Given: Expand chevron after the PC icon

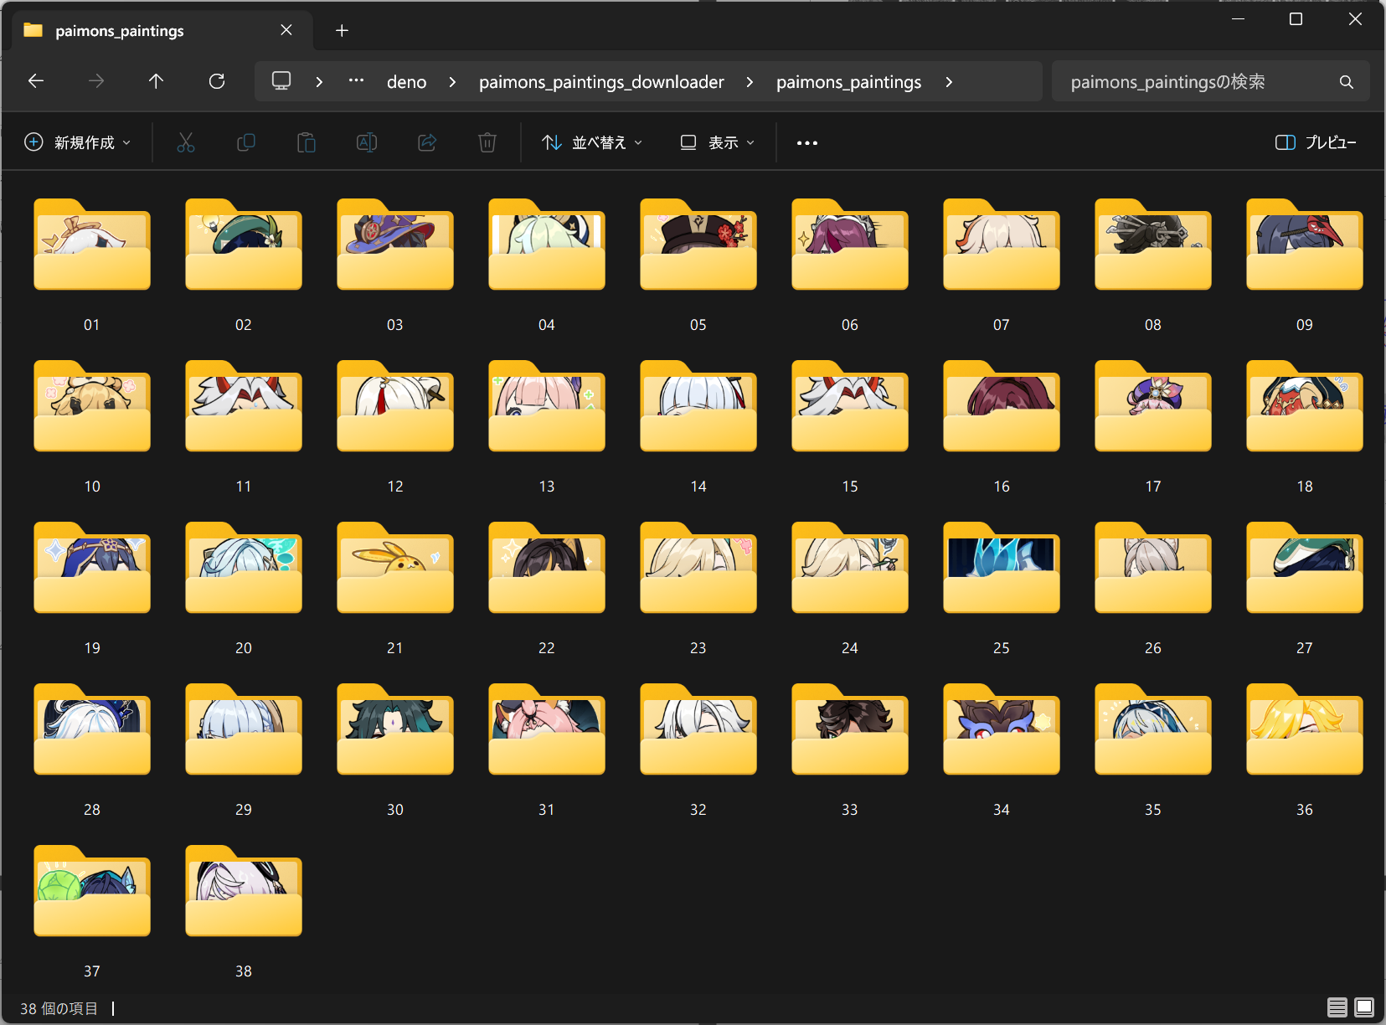Looking at the screenshot, I should [x=319, y=82].
